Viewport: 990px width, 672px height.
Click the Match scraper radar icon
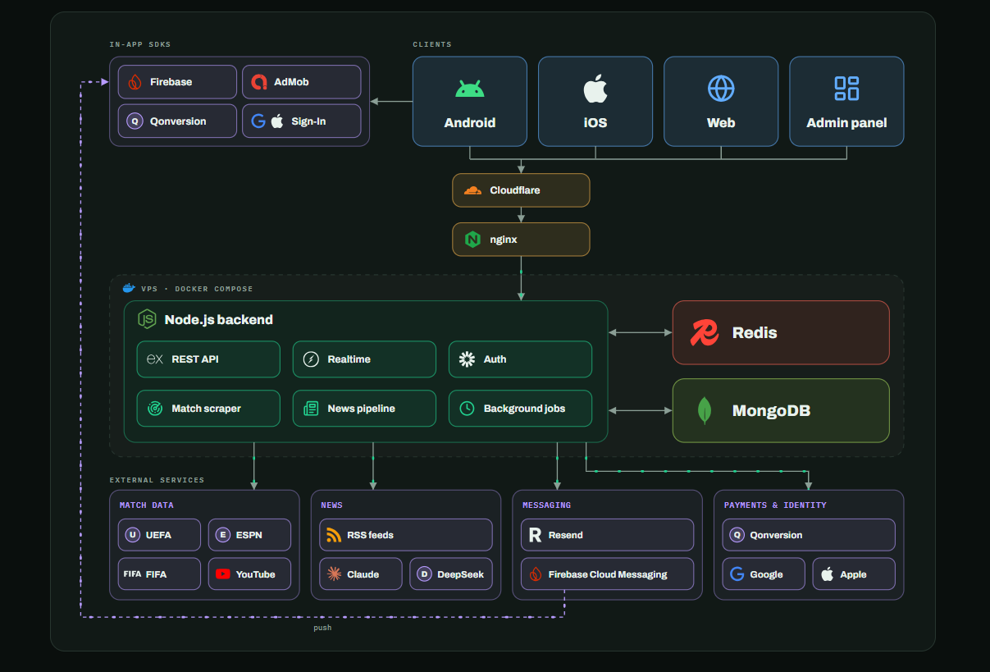(155, 409)
